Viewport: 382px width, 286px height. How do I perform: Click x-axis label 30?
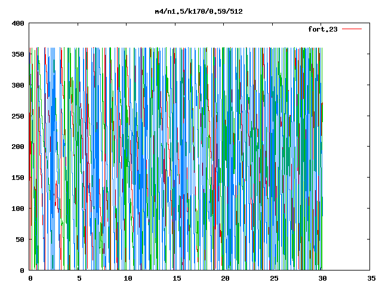pos(322,278)
